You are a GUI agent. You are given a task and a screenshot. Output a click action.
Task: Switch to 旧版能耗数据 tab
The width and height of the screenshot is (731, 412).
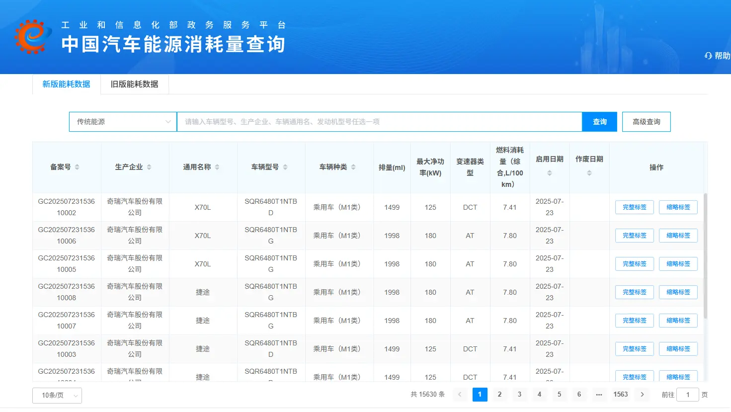click(135, 84)
